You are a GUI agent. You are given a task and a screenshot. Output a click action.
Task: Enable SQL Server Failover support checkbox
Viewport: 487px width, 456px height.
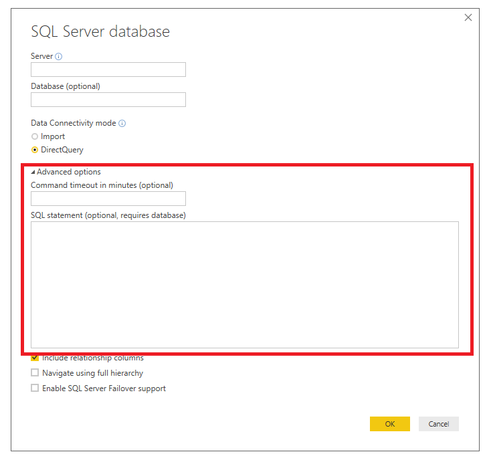(x=35, y=388)
